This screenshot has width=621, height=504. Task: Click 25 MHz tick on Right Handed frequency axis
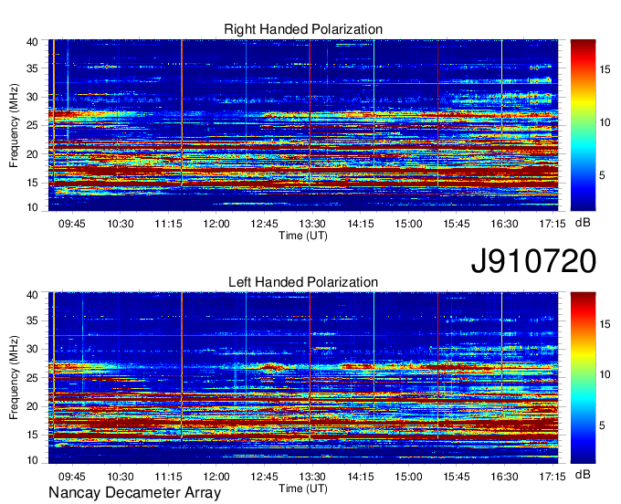point(32,125)
